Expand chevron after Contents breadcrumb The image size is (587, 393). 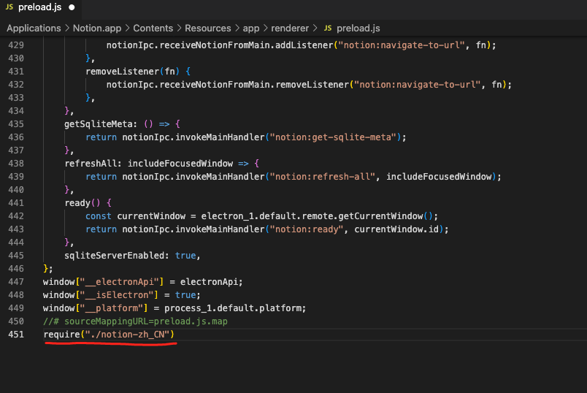coord(179,28)
